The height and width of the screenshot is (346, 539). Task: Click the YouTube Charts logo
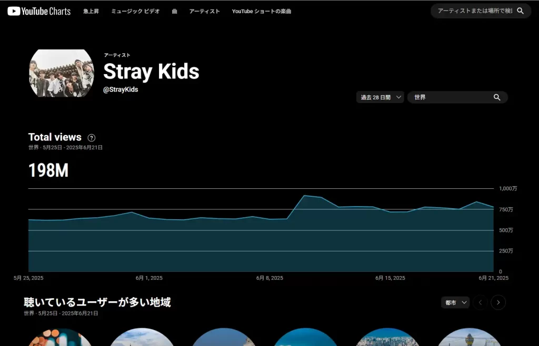pos(39,11)
